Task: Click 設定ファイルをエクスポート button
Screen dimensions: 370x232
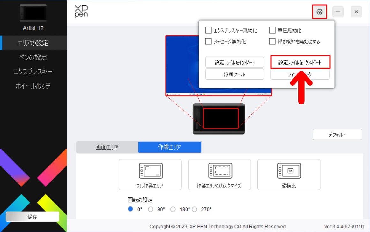Action: pyautogui.click(x=300, y=62)
